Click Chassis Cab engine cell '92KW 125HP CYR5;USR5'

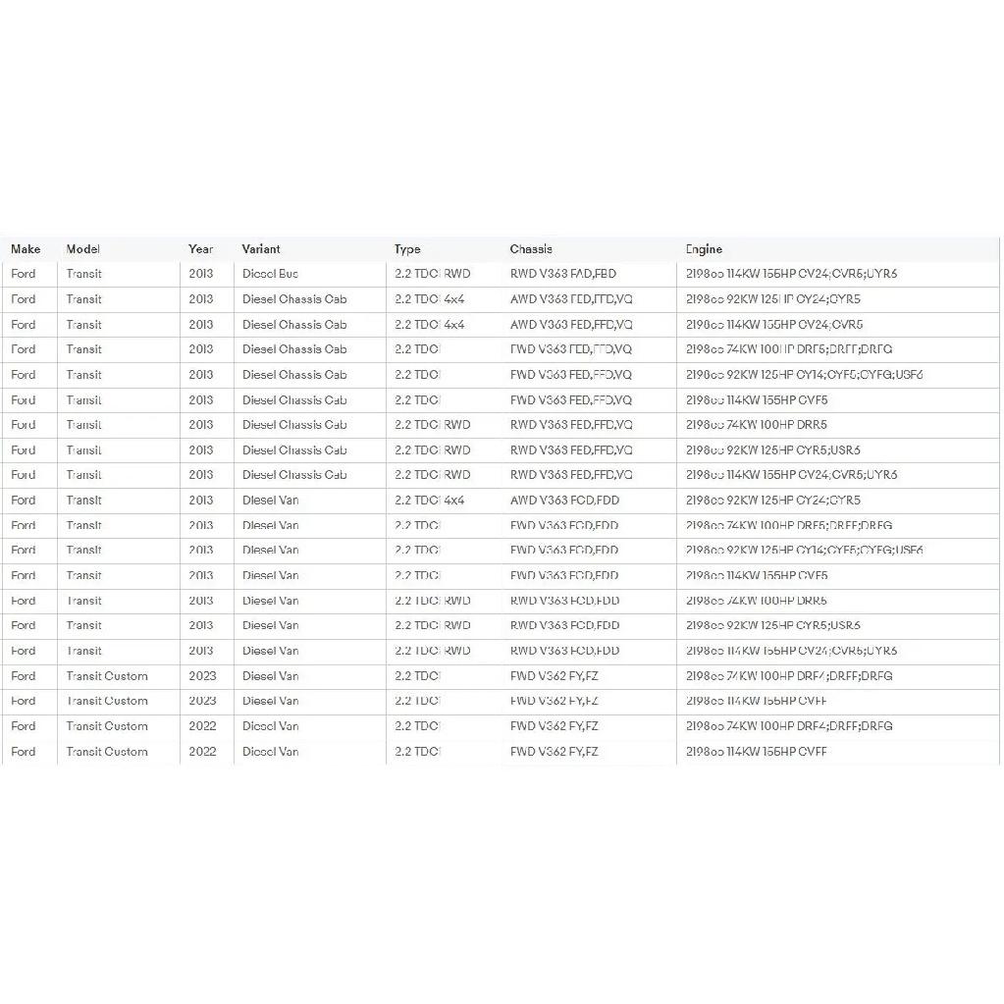tap(772, 450)
